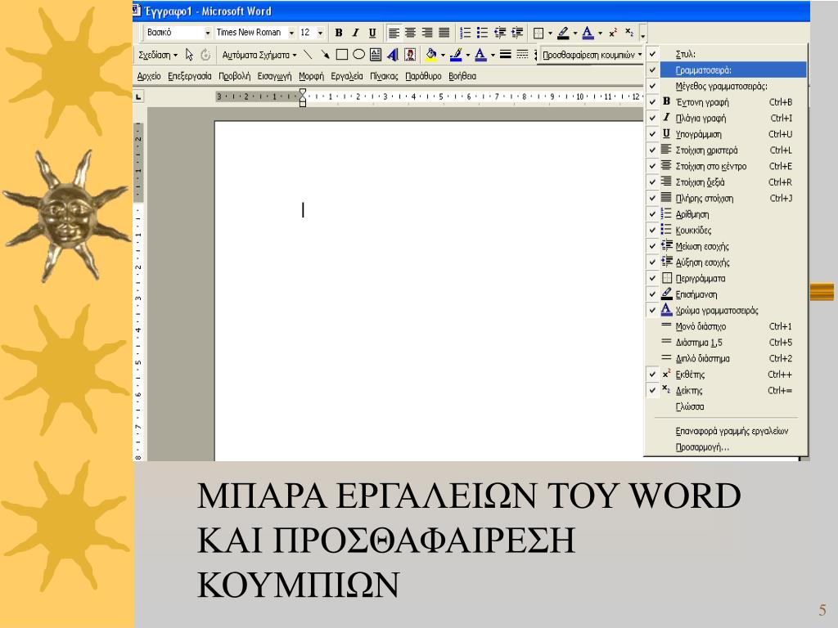The image size is (838, 628).
Task: Insert clip art from the drawing toolbar
Action: click(410, 55)
